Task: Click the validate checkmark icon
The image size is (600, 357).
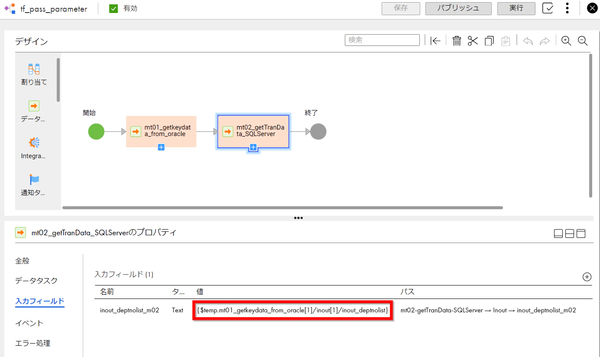Action: (x=548, y=8)
